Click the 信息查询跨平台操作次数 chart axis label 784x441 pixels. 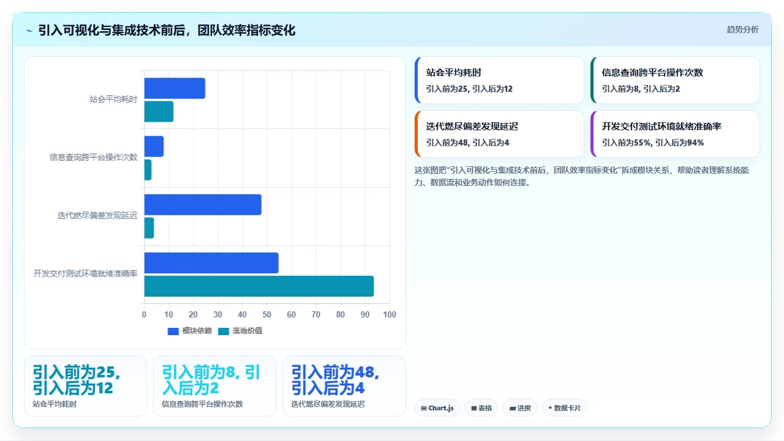tap(94, 157)
